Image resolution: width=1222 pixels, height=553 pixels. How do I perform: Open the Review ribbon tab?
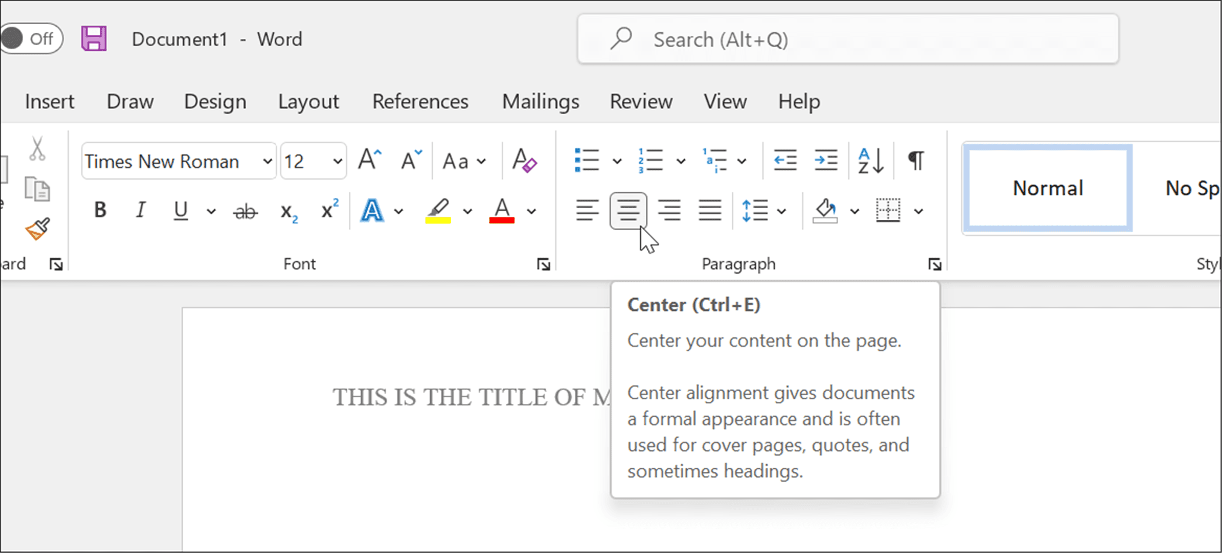coord(641,101)
